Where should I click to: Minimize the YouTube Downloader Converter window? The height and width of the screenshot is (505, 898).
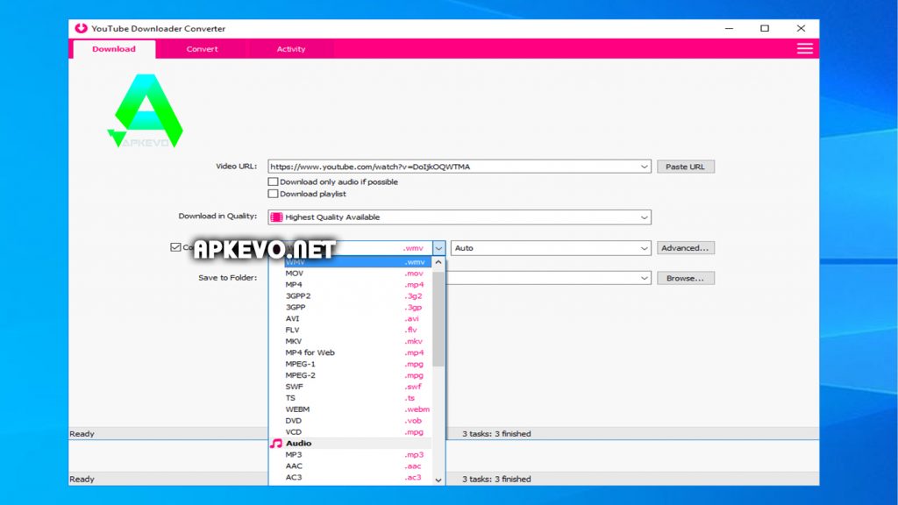[x=729, y=29]
